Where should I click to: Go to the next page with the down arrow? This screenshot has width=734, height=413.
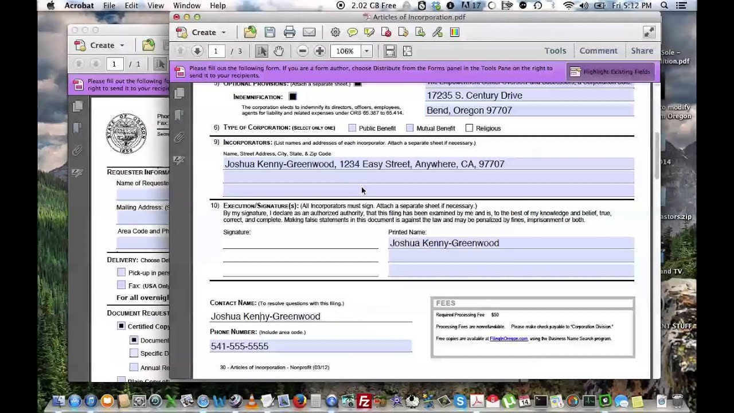[197, 51]
